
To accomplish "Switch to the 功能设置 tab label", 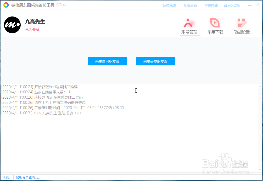I will (242, 32).
